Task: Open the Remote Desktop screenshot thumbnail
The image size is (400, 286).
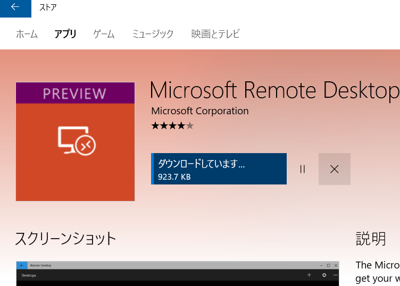Action: click(x=178, y=274)
